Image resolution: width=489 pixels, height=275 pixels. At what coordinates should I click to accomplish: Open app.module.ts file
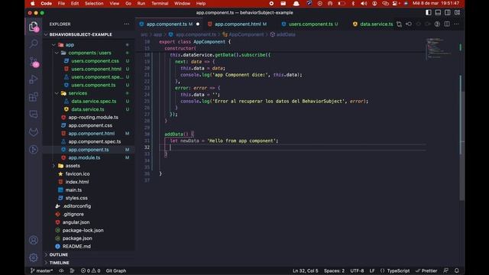point(84,158)
